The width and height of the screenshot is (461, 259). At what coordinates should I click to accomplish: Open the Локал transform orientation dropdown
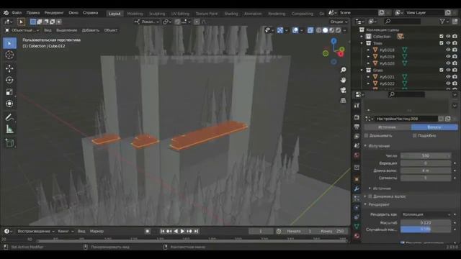point(147,22)
